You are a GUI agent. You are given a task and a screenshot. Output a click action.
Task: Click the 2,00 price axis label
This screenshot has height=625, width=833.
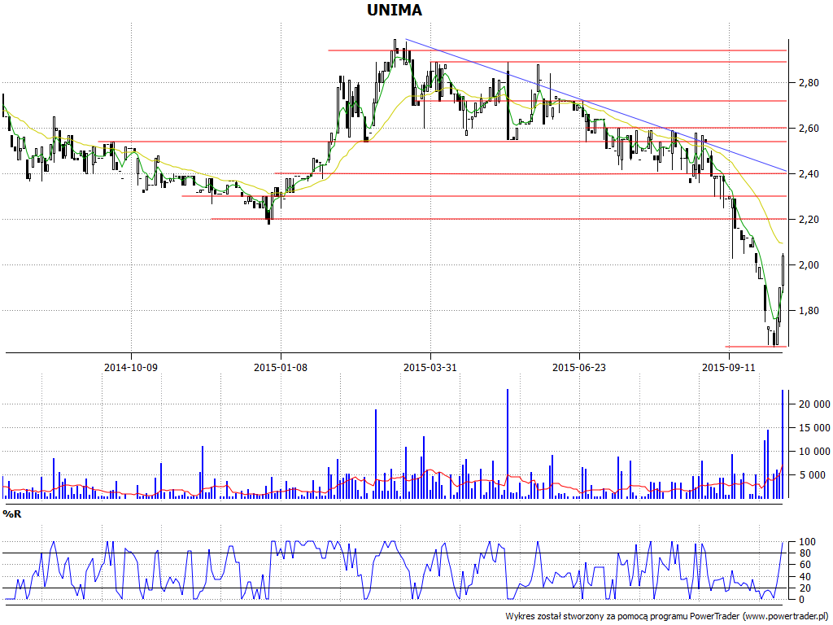click(x=809, y=265)
